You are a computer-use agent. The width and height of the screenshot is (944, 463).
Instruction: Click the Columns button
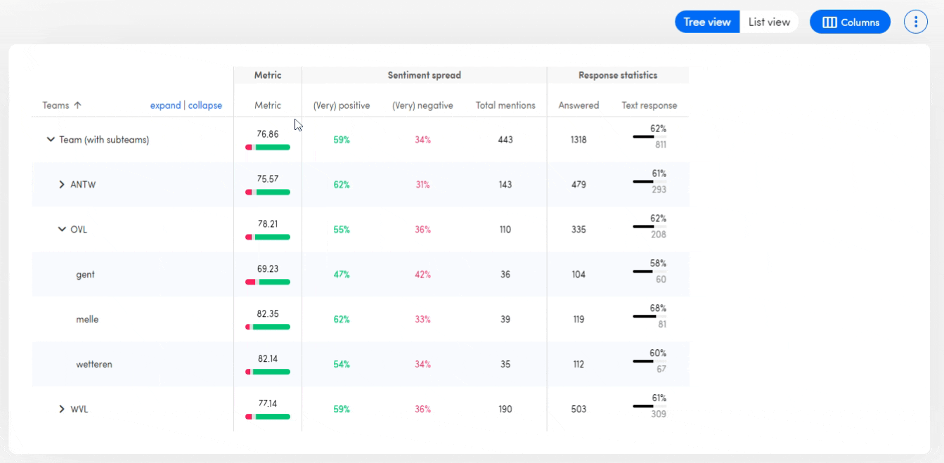point(850,22)
